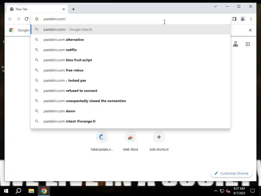This screenshot has height=196, width=261.
Task: Expand the tab search chevron
Action: (215, 6)
